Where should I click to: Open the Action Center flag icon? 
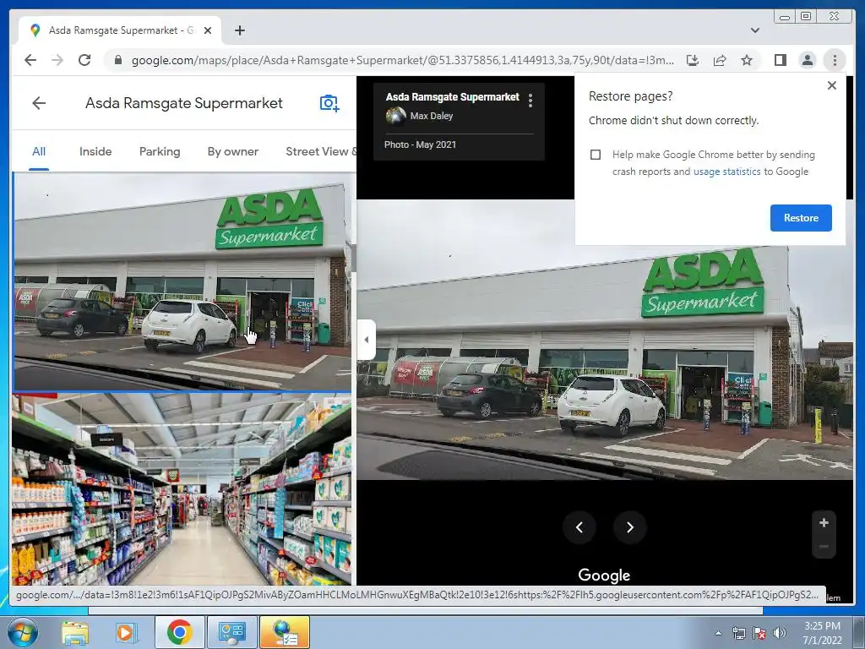pos(759,633)
